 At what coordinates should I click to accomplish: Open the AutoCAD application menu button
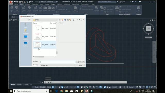11,2
